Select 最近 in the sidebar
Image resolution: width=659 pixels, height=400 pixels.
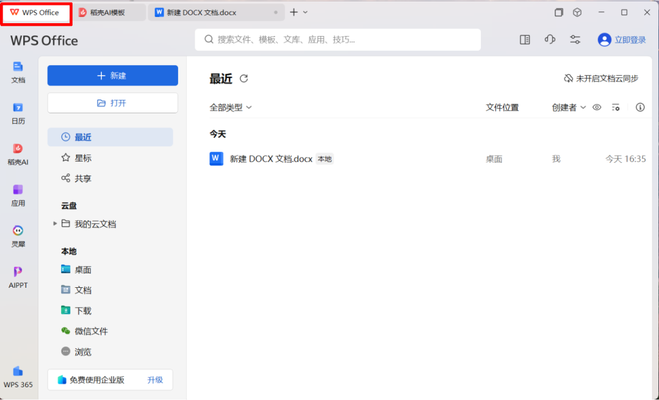click(110, 137)
